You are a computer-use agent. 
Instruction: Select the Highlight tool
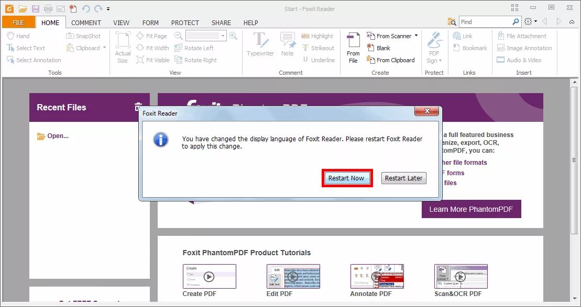click(317, 36)
